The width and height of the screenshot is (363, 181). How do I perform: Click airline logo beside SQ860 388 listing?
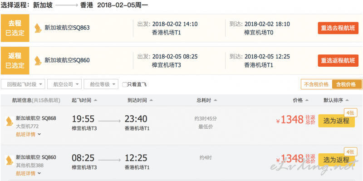click(9, 160)
